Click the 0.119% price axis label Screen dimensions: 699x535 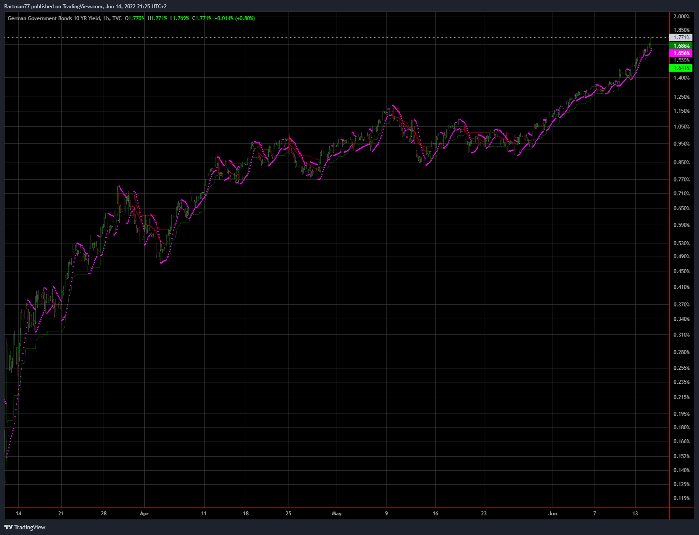click(682, 498)
